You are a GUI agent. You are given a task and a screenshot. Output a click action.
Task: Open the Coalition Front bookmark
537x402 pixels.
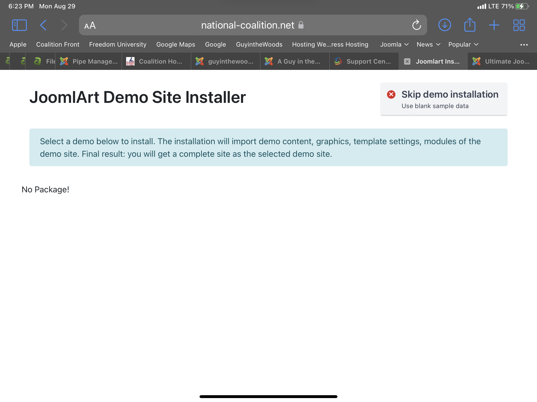[x=58, y=44]
